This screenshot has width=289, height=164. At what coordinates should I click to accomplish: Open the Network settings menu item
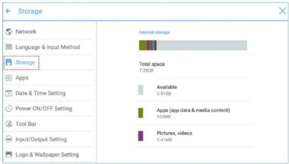(48, 32)
